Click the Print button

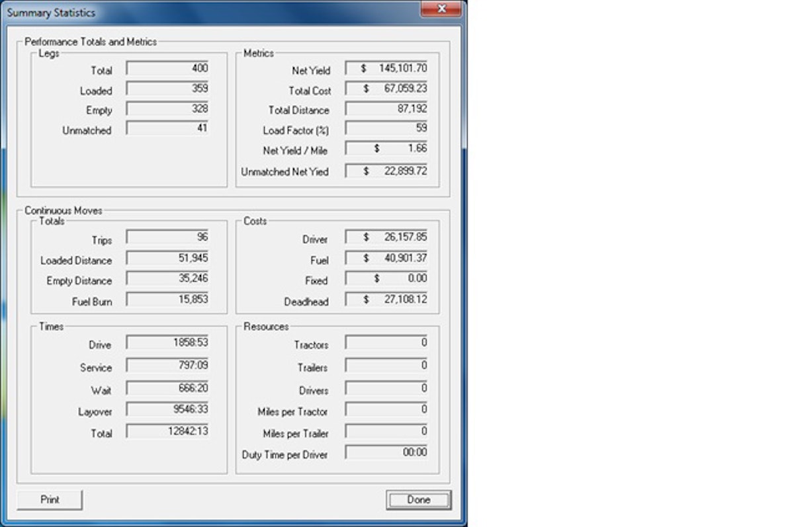(x=49, y=500)
